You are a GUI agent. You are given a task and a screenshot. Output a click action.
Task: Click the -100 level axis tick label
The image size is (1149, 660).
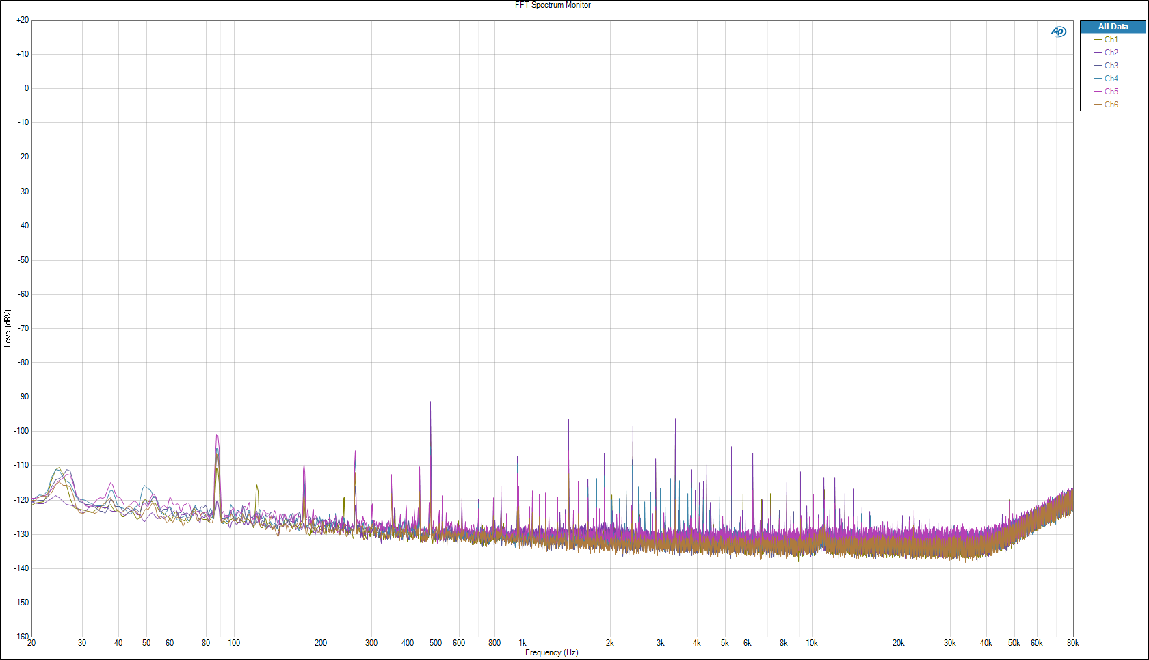tap(23, 431)
